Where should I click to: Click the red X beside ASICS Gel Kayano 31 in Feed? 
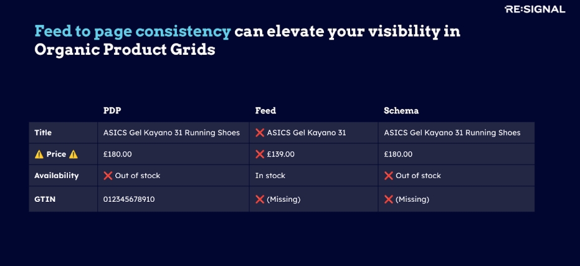(260, 133)
